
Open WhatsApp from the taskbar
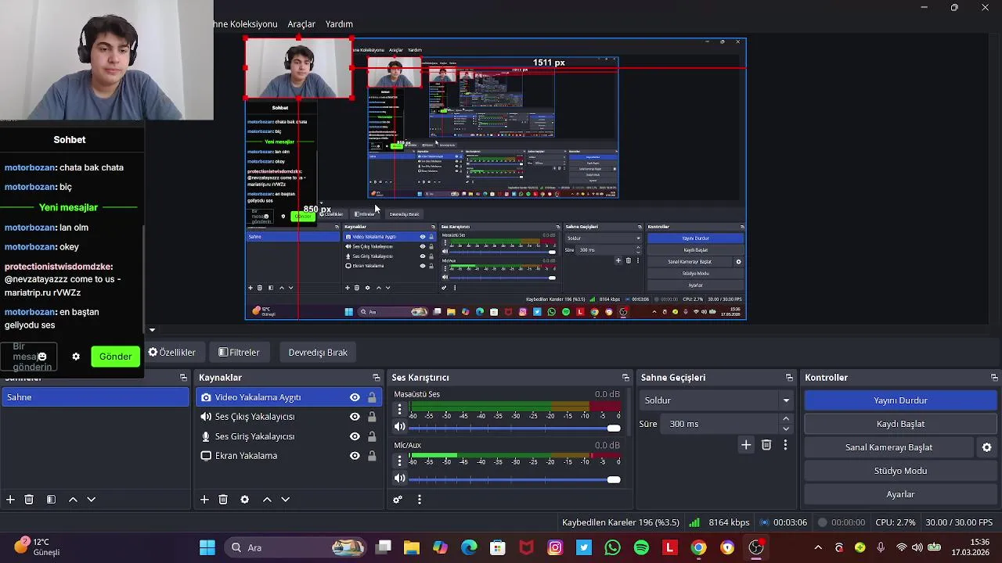612,547
